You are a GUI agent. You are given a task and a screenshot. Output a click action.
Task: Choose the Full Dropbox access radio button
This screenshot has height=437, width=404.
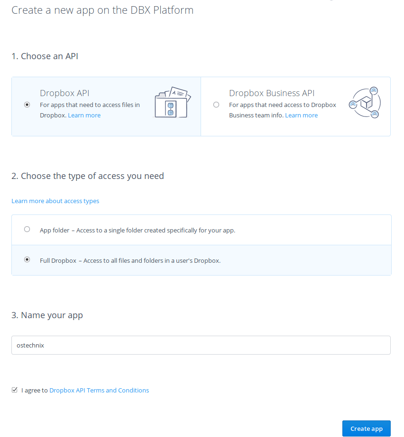(27, 259)
